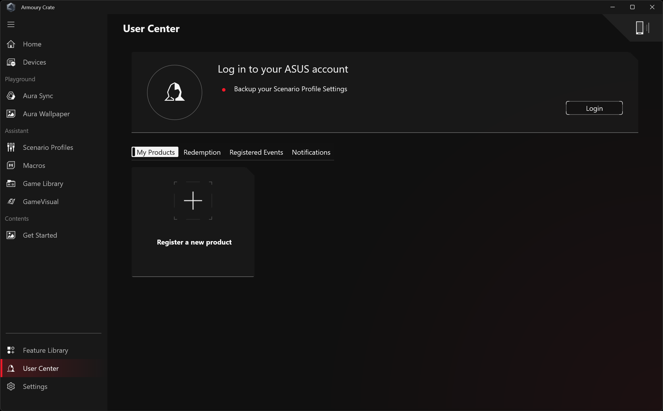Open the Notifications tab
Viewport: 663px width, 411px height.
(x=311, y=152)
